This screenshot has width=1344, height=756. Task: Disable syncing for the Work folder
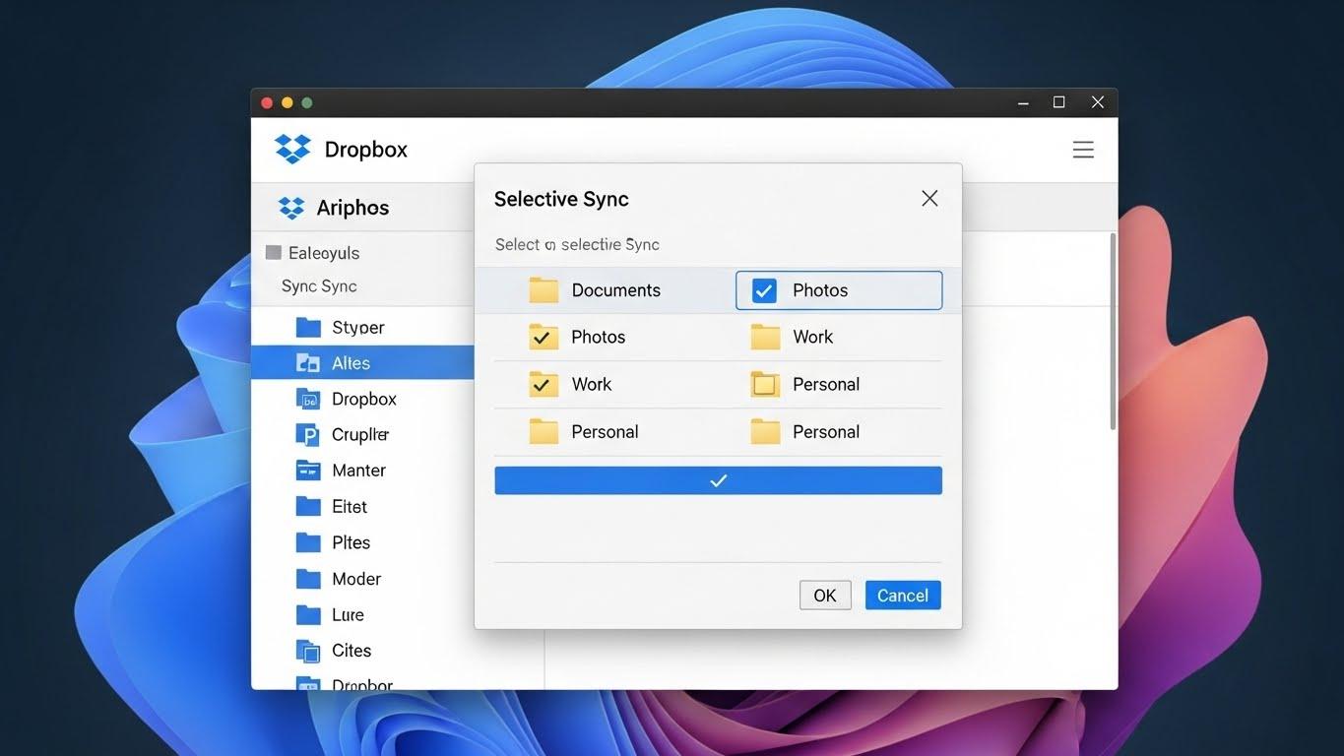pyautogui.click(x=543, y=384)
